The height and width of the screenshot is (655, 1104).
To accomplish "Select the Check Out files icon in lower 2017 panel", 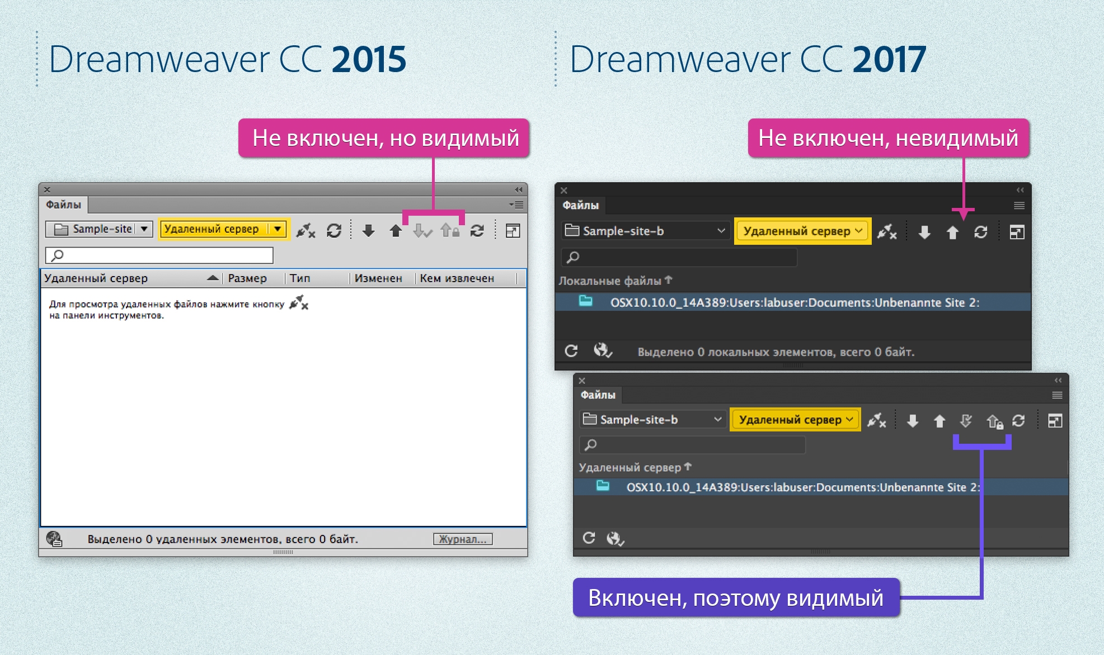I will pos(965,421).
